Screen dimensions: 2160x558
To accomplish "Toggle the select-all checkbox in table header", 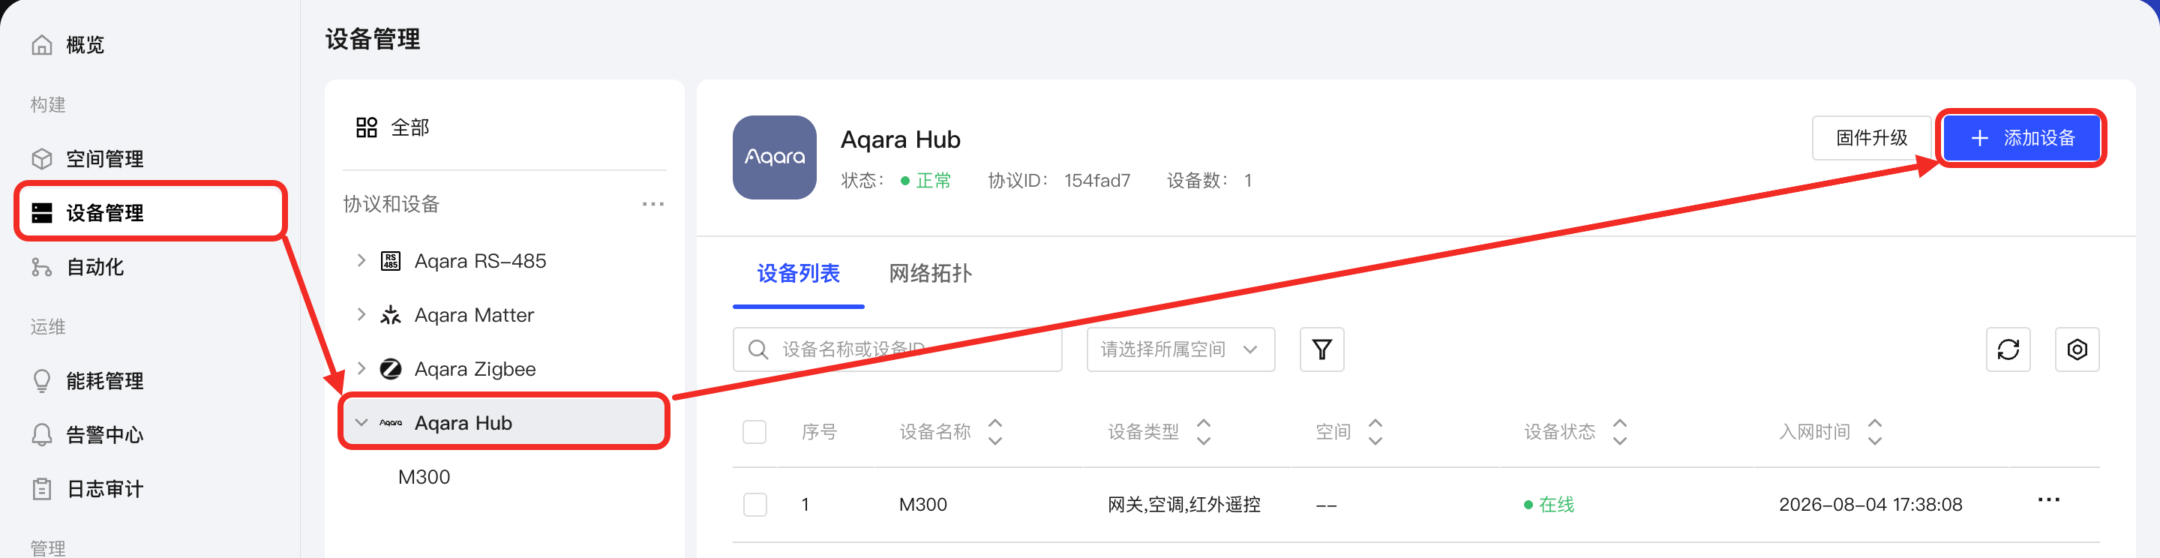I will (754, 432).
